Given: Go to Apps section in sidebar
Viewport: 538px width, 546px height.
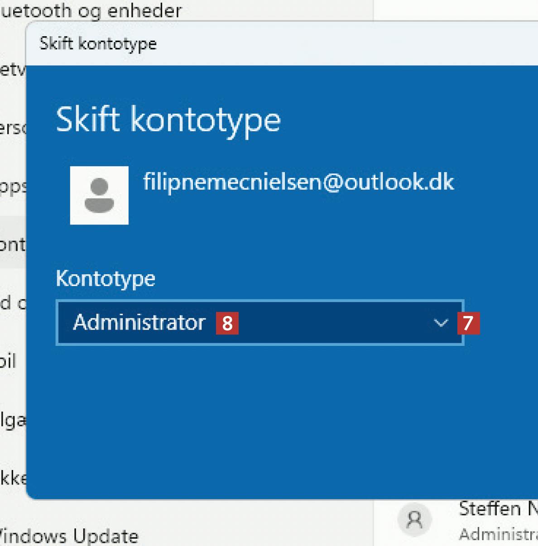Looking at the screenshot, I should tap(12, 187).
